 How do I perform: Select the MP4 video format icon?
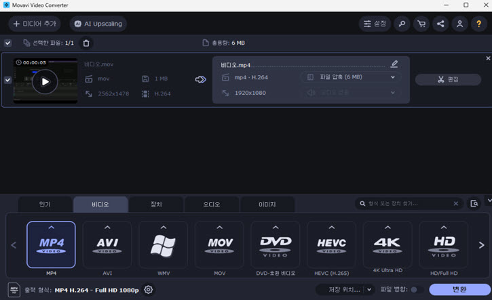[51, 245]
